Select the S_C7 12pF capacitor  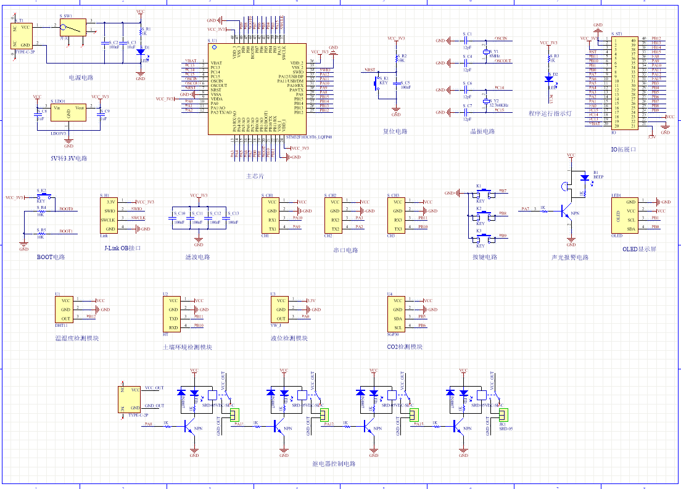(465, 112)
